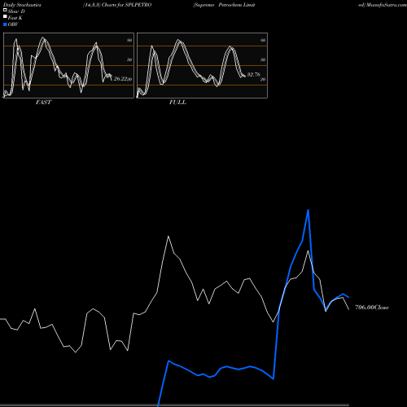Screen dimensions: 407x407
Task: Click the 26.22 value in FAST chart
Action: click(x=120, y=79)
